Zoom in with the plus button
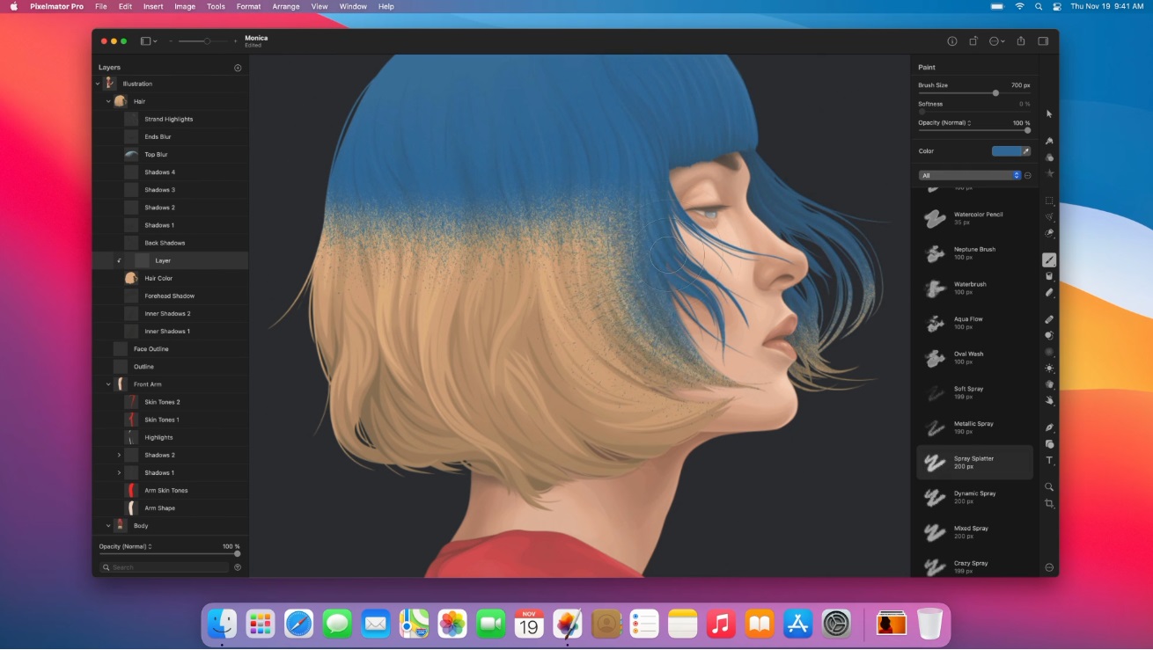Image resolution: width=1153 pixels, height=650 pixels. pyautogui.click(x=236, y=41)
